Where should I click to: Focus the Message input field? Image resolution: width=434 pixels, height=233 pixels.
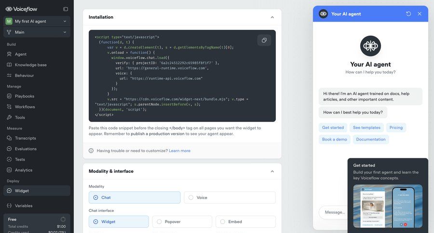(334, 212)
